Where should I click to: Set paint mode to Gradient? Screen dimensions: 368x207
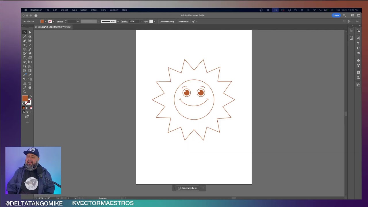[x=27, y=108]
